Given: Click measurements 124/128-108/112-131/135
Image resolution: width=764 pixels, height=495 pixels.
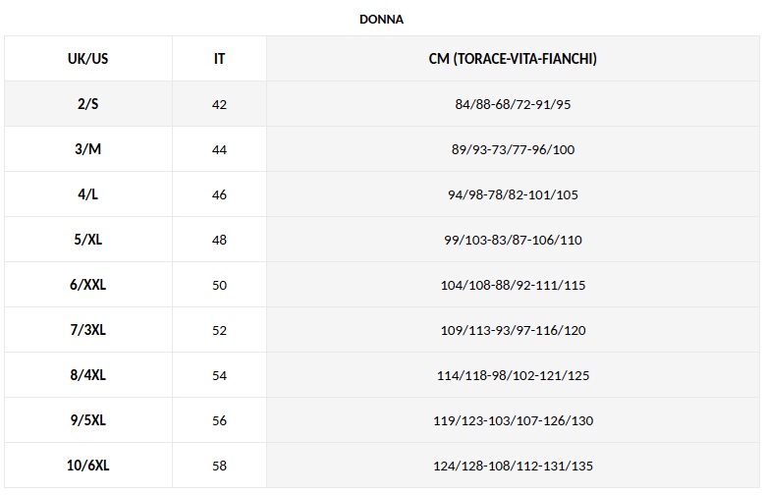Looking at the screenshot, I should (513, 466).
